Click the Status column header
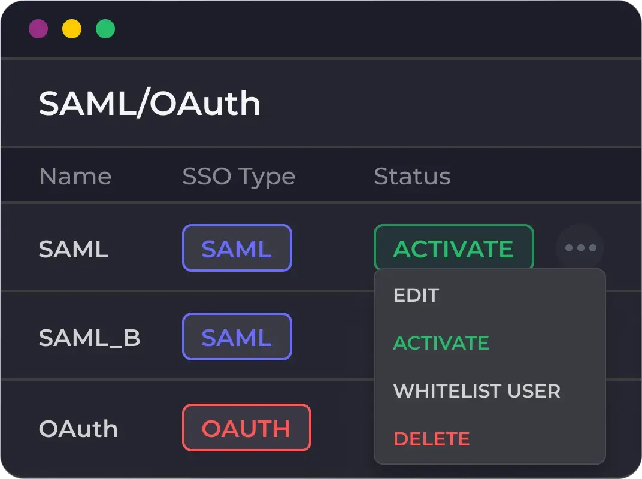 412,176
